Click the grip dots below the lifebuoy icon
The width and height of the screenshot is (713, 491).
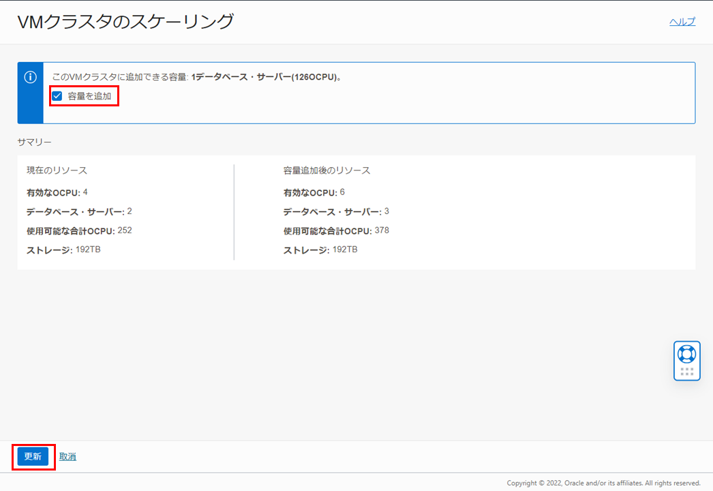686,372
